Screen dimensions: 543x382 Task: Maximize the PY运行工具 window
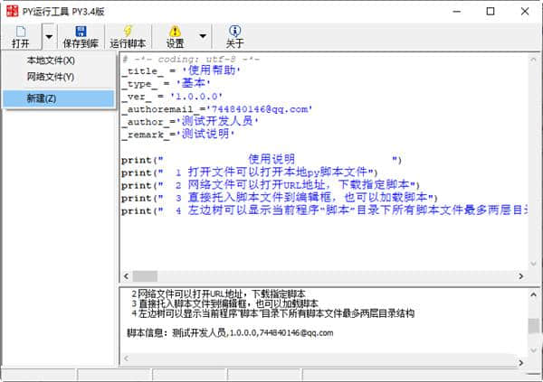(x=491, y=12)
